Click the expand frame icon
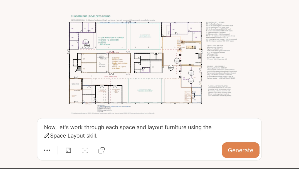 click(68, 150)
